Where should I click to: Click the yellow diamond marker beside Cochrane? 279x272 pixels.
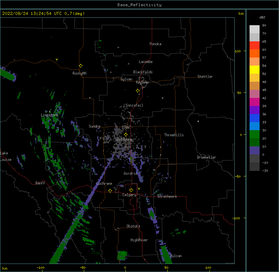point(110,191)
